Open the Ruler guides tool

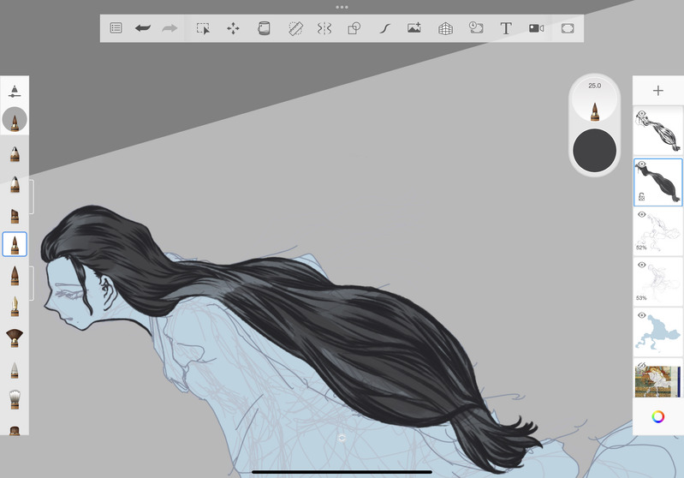pos(295,29)
